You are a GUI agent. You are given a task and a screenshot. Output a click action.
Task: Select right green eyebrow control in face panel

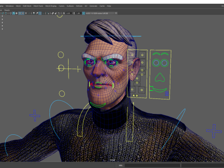click(165, 54)
